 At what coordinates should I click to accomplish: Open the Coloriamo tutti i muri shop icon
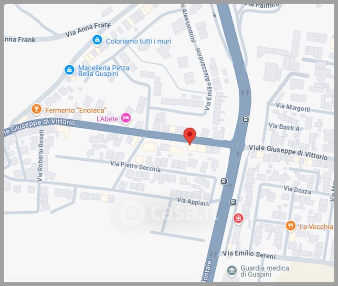pyautogui.click(x=97, y=40)
